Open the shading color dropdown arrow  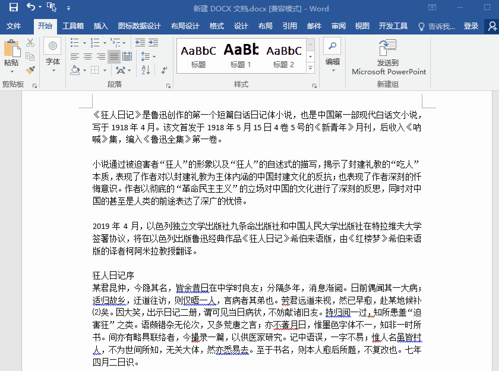[x=84, y=70]
